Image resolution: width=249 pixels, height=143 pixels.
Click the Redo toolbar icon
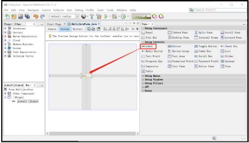pos(42,16)
